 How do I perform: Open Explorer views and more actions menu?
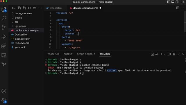click(x=39, y=8)
